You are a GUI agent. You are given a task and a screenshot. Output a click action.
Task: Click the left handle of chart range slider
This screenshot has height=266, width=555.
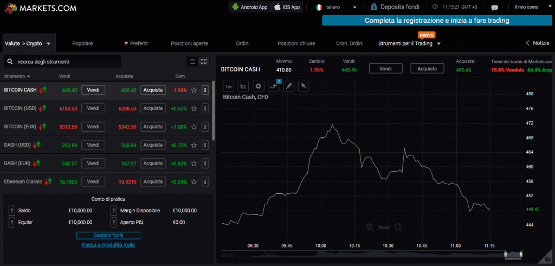click(506, 254)
